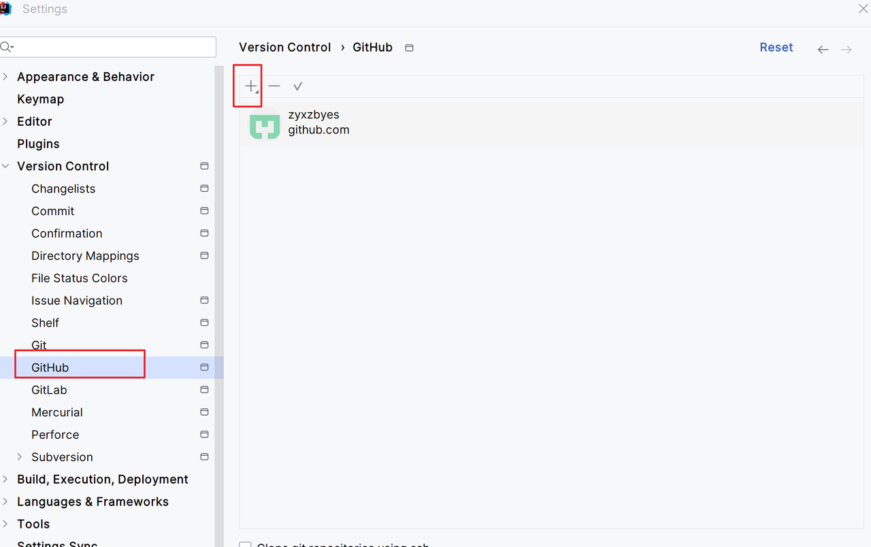This screenshot has width=871, height=547.
Task: Click project icon on GitLab row
Action: 204,390
